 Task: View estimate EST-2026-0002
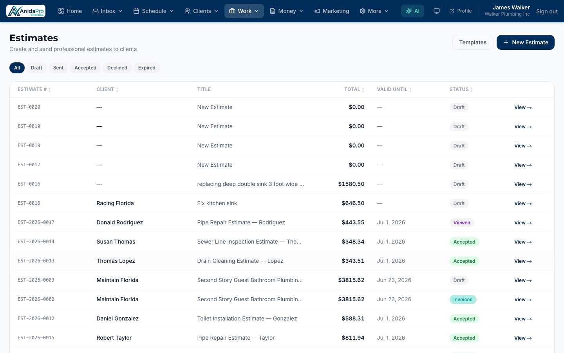pyautogui.click(x=523, y=300)
